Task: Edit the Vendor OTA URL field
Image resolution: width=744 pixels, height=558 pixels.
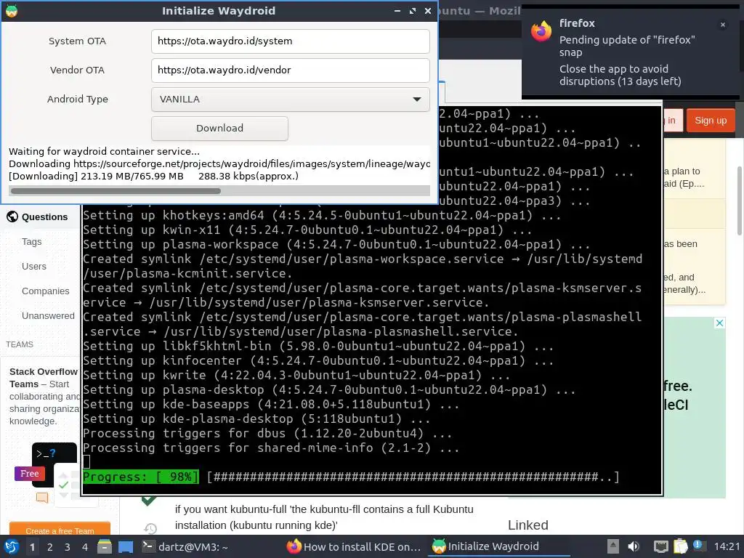Action: pos(291,70)
